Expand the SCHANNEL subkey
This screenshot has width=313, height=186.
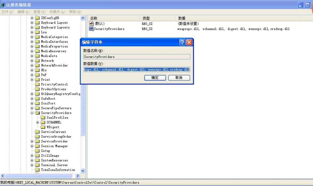pos(37,122)
